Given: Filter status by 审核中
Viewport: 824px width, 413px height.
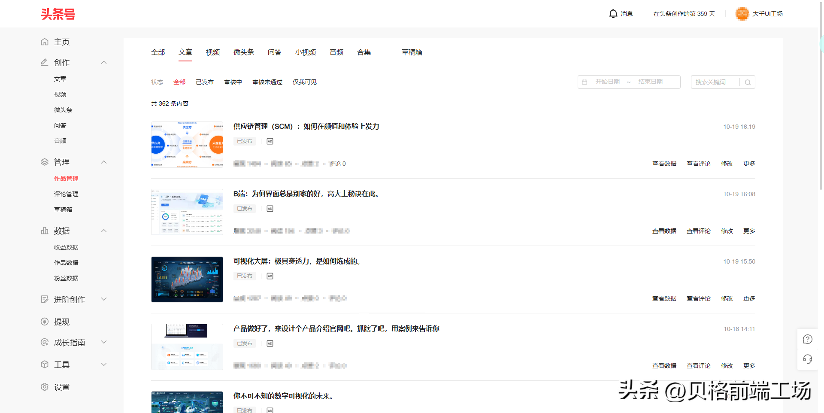Looking at the screenshot, I should coord(233,82).
